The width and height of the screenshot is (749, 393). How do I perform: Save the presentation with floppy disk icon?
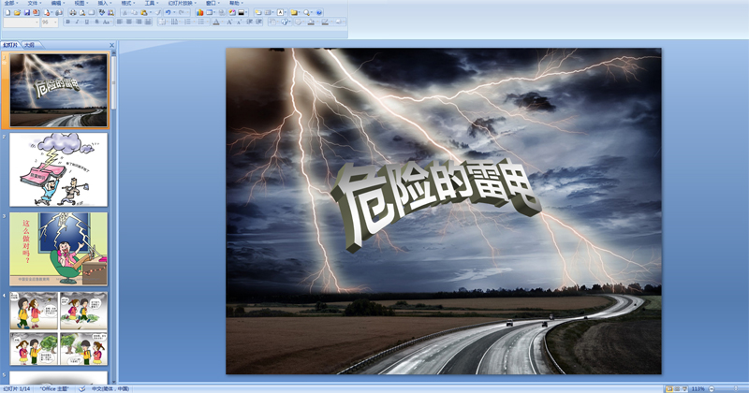27,13
